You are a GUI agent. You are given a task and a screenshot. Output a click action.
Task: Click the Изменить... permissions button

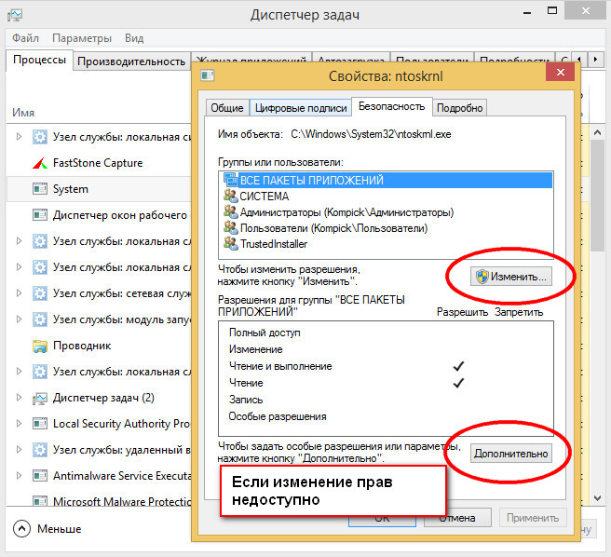click(x=510, y=277)
